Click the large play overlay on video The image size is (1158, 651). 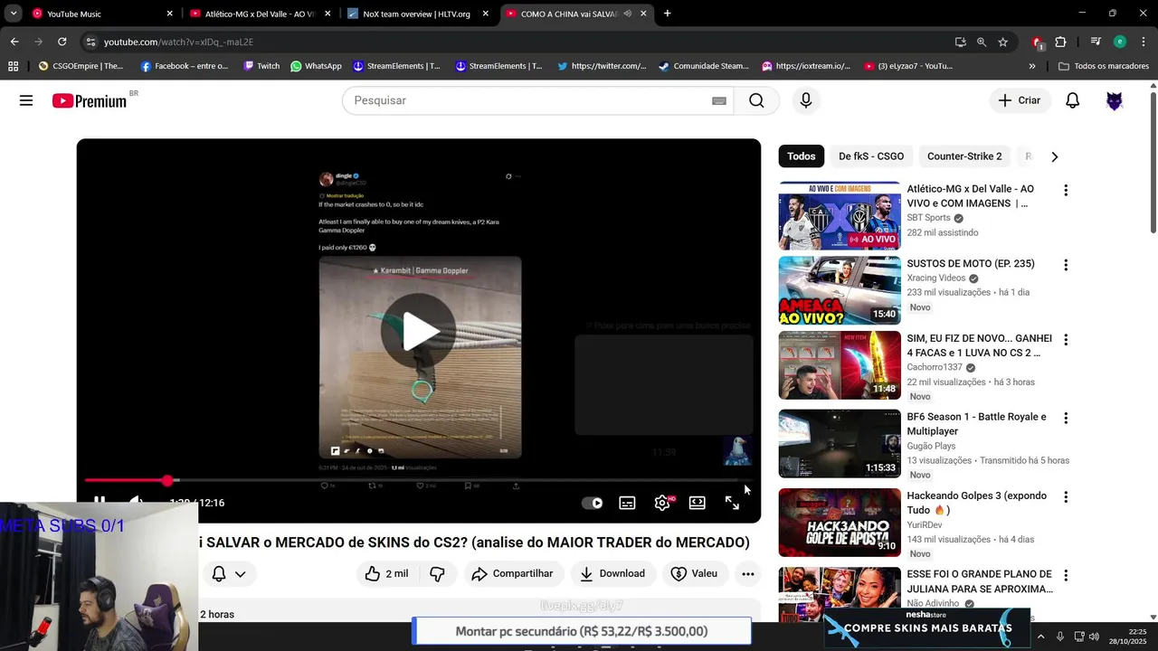pyautogui.click(x=418, y=331)
